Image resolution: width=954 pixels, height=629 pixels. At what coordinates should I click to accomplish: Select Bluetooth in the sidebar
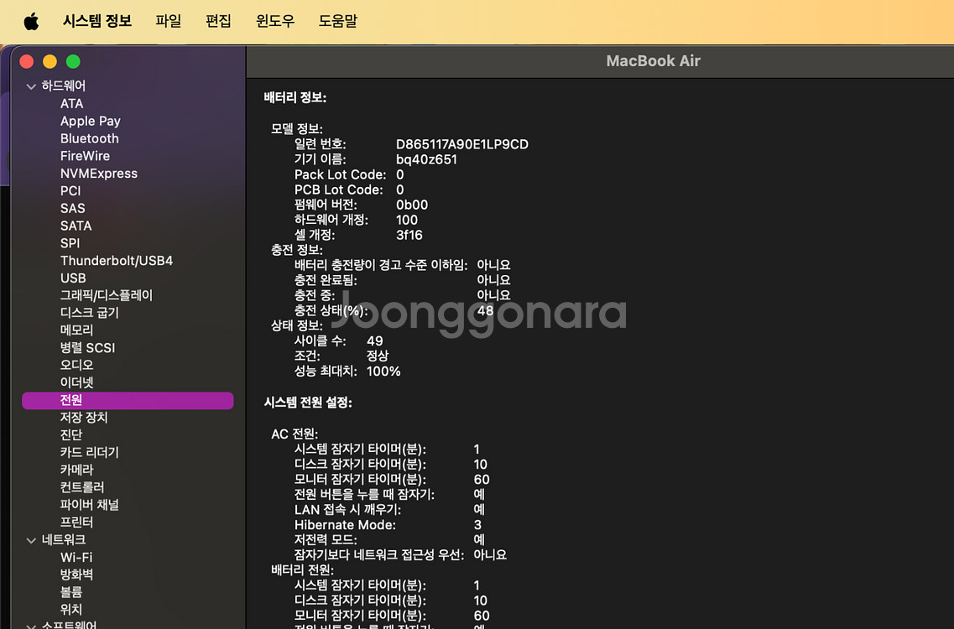point(90,138)
